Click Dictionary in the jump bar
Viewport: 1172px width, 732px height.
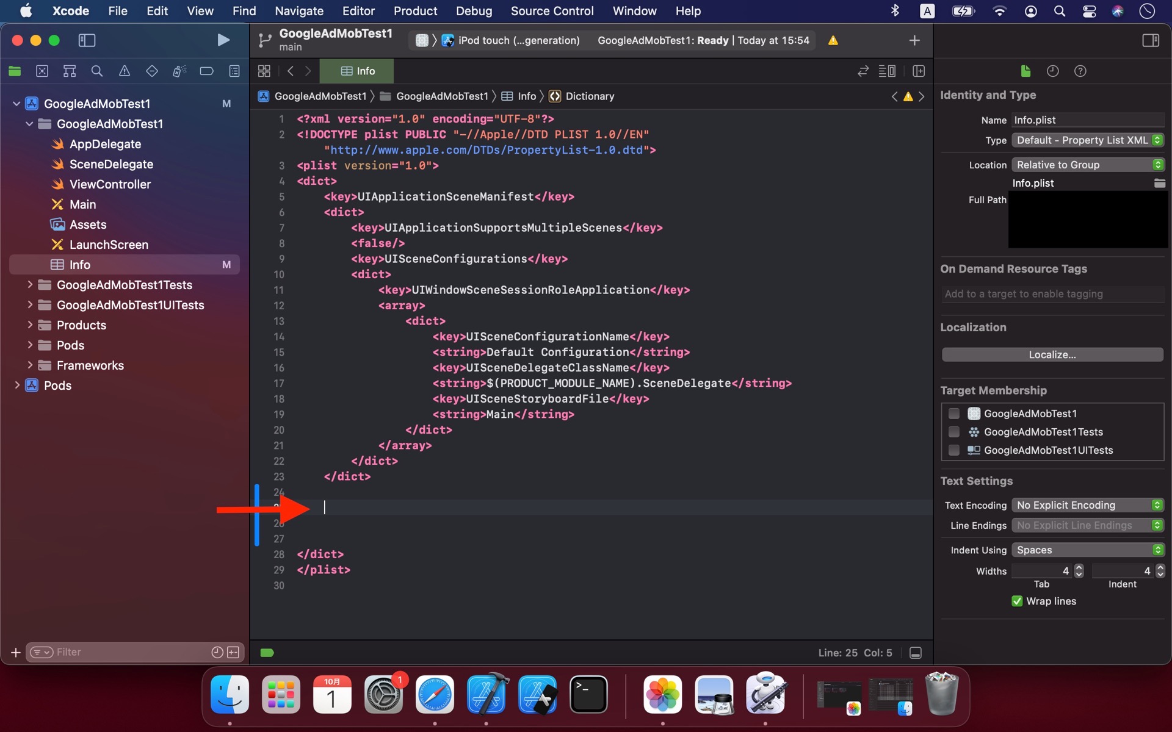coord(582,96)
